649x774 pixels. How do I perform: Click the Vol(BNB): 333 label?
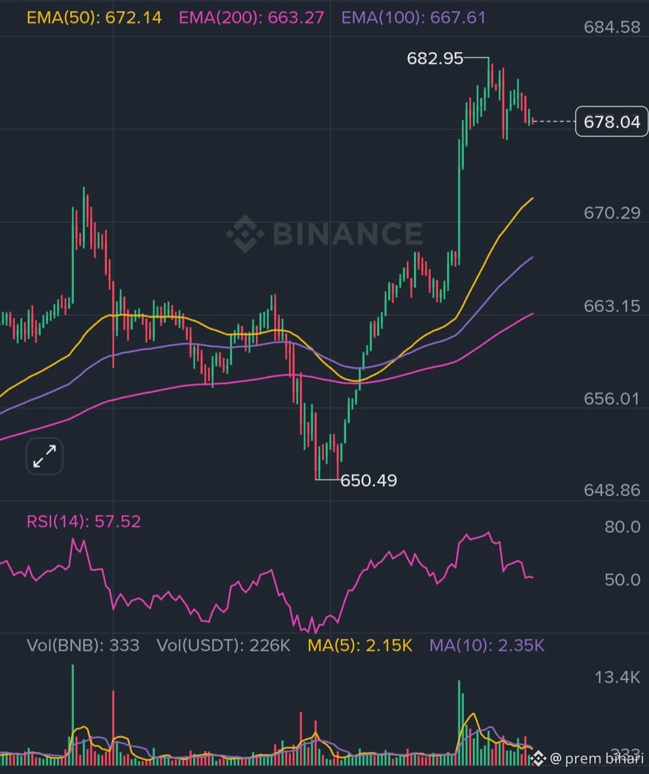point(83,645)
